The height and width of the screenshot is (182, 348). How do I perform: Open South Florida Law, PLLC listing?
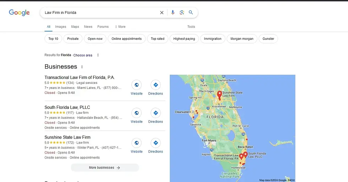click(67, 107)
